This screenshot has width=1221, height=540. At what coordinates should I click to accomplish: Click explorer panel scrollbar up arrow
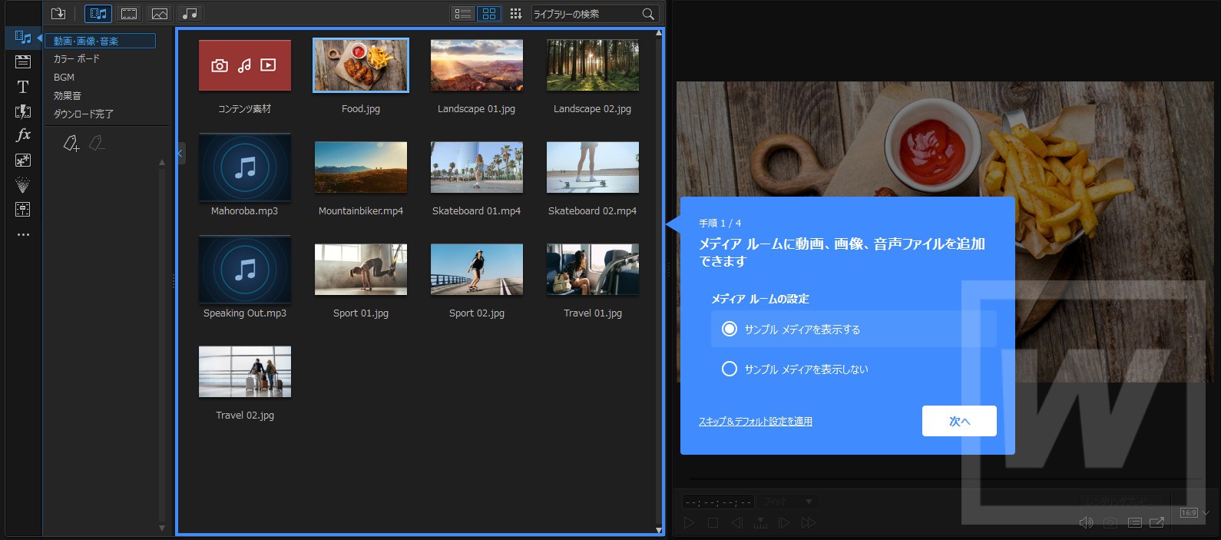pos(162,162)
